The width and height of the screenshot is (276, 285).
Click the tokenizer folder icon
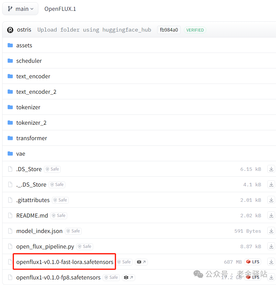coord(10,107)
